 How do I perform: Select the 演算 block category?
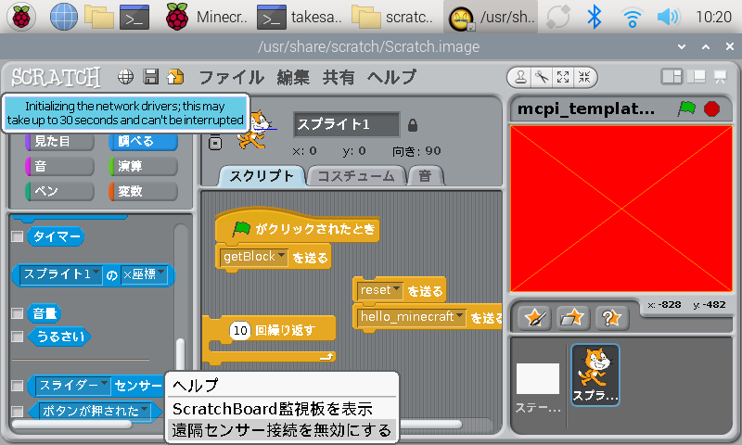pos(143,166)
